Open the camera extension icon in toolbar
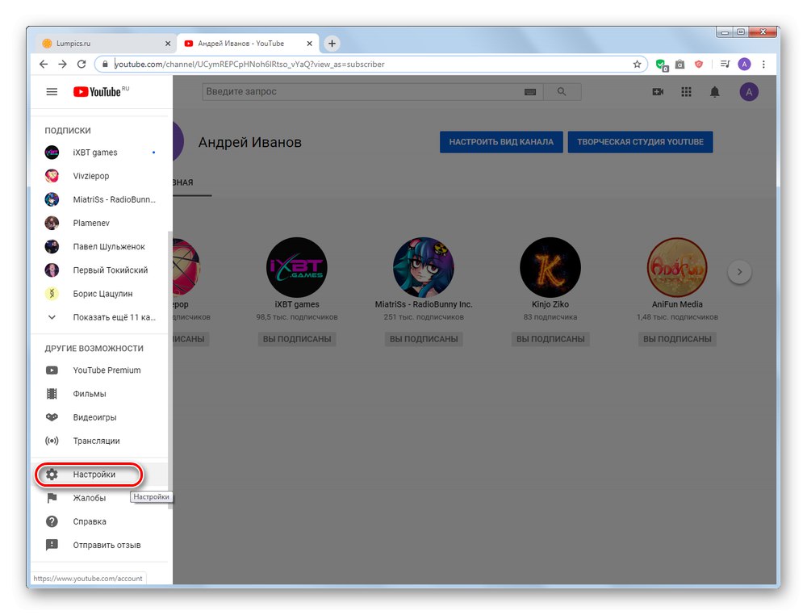 (x=679, y=65)
